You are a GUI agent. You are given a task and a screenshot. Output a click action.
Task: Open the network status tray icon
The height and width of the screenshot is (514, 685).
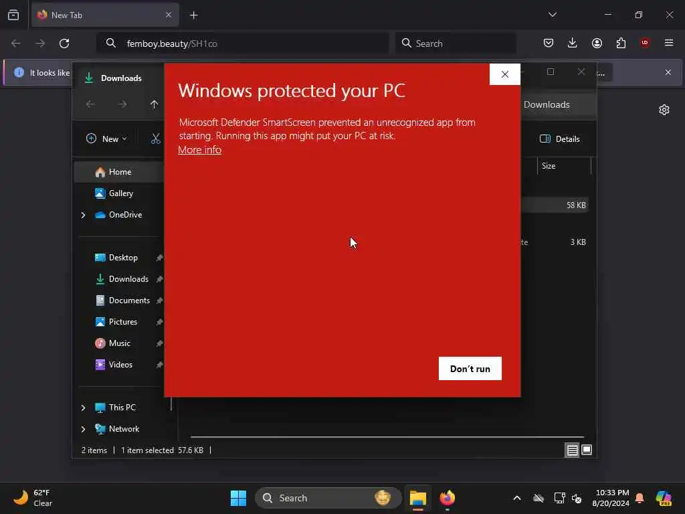[559, 498]
